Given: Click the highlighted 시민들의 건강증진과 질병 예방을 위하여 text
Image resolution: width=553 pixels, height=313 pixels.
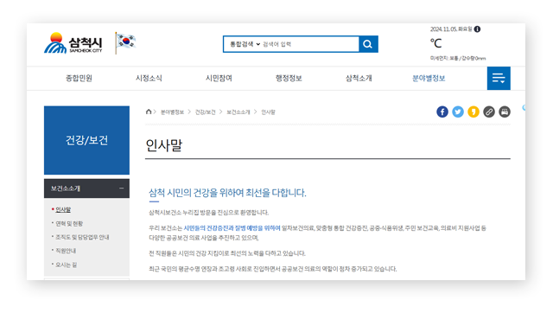Looking at the screenshot, I should click(x=232, y=228).
